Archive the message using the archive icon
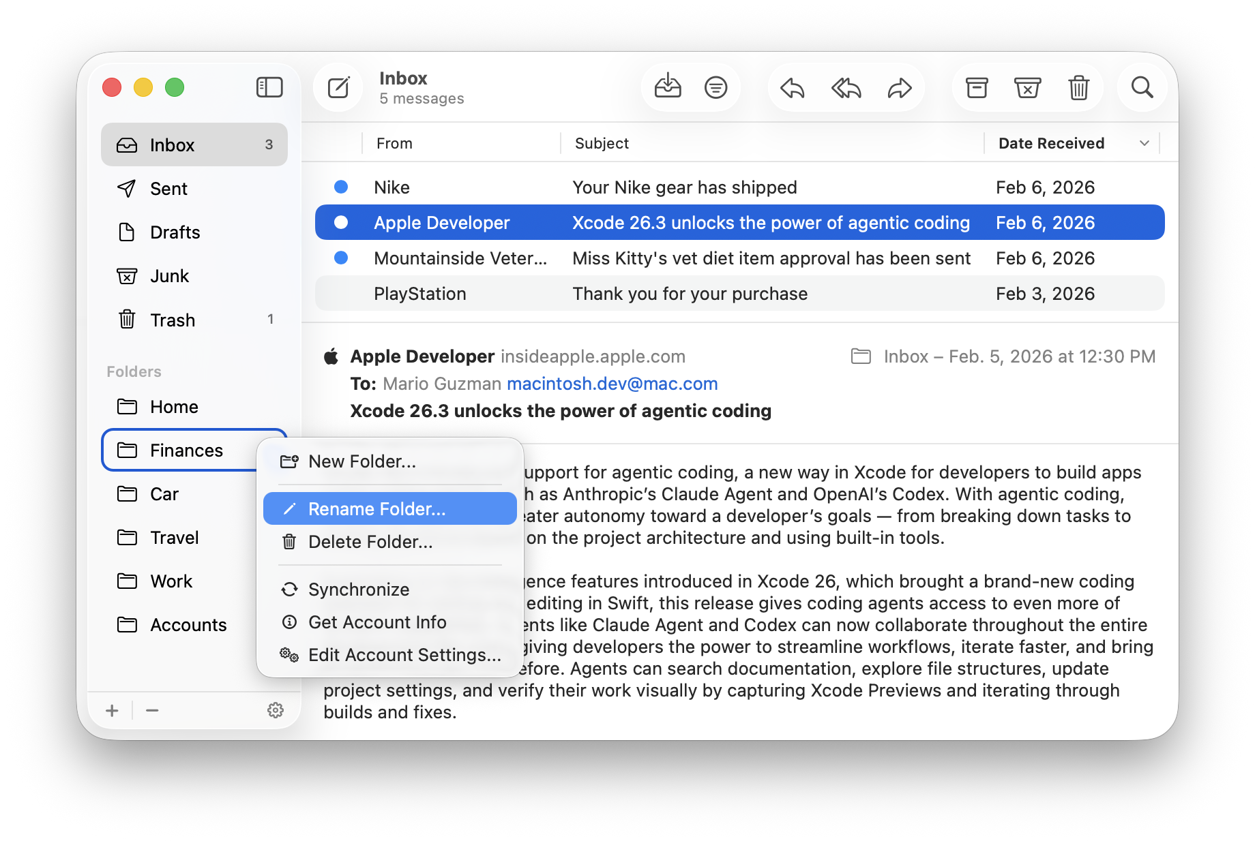1255x841 pixels. (x=977, y=88)
